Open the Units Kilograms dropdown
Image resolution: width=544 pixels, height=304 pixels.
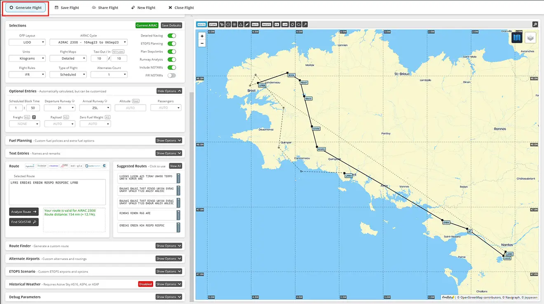[27, 58]
